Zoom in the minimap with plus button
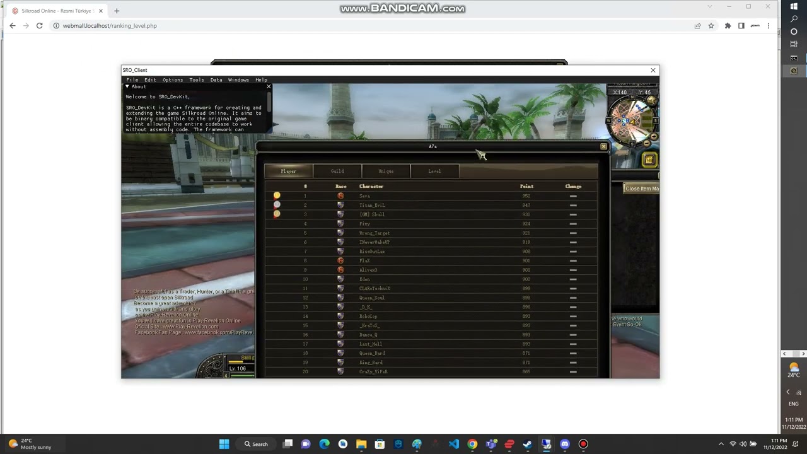This screenshot has height=454, width=807. (x=654, y=137)
